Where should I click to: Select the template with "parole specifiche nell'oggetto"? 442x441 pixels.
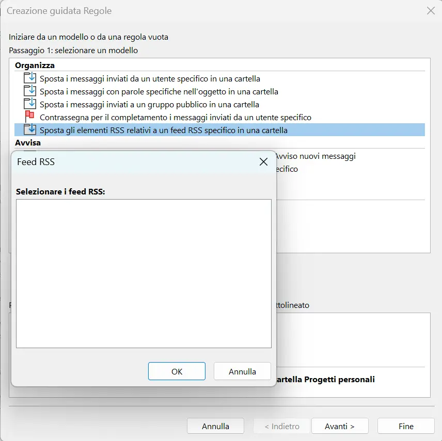[155, 91]
